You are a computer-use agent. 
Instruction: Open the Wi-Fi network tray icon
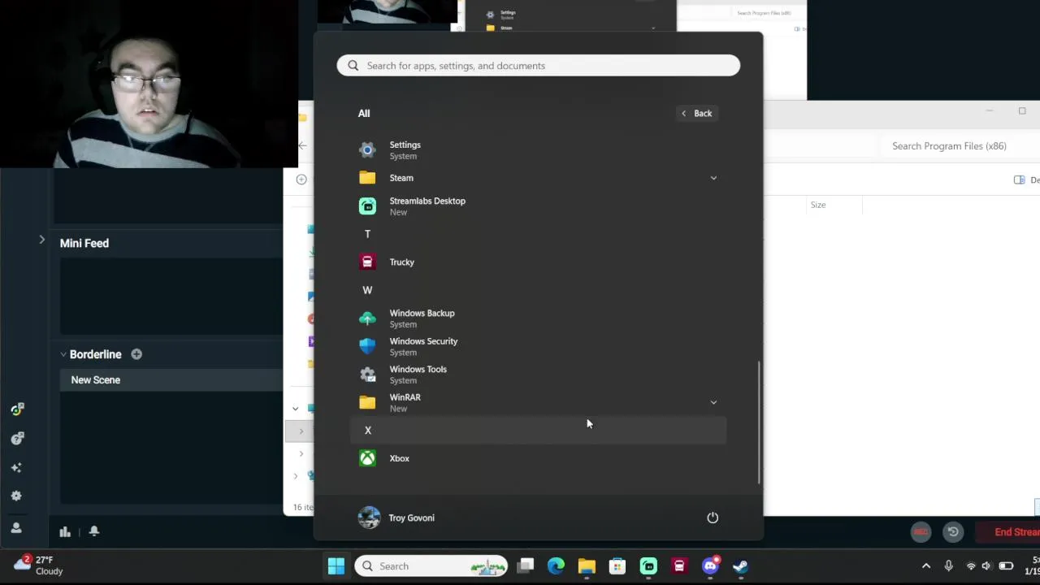[971, 566]
